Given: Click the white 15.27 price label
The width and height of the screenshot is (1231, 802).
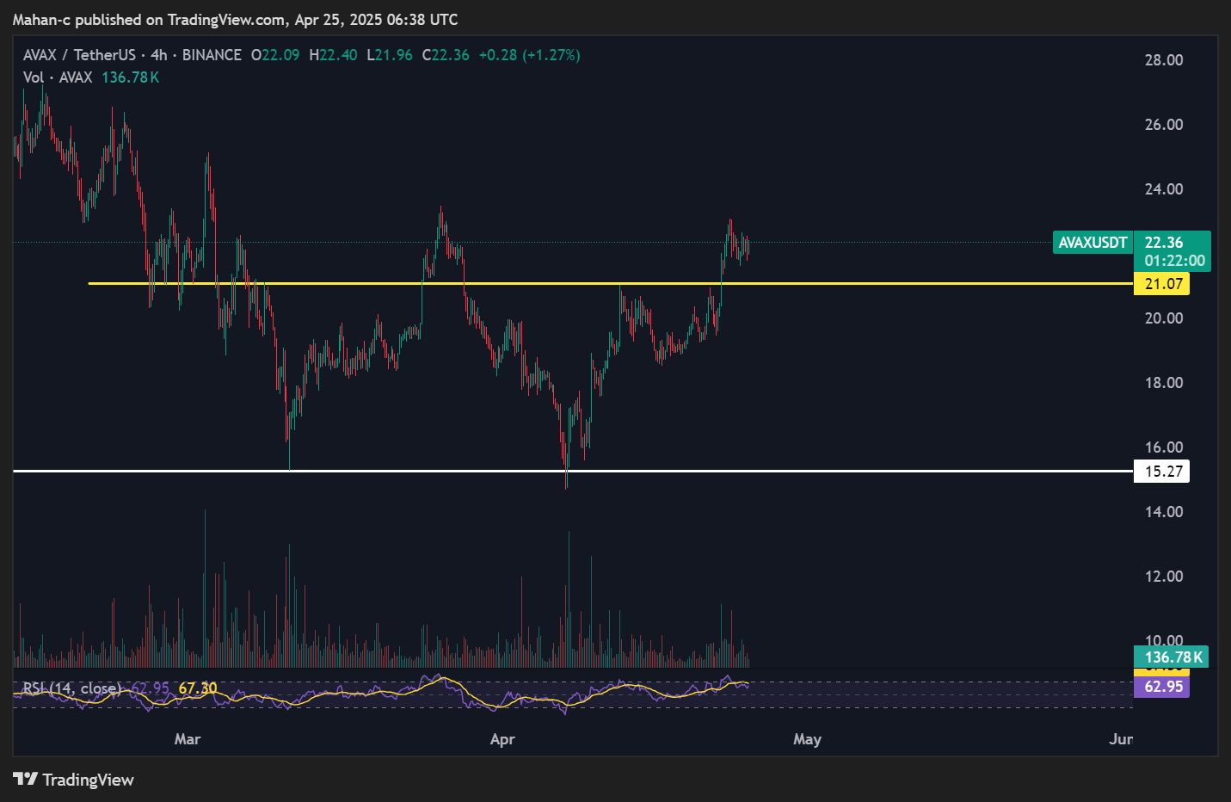Looking at the screenshot, I should pyautogui.click(x=1162, y=472).
